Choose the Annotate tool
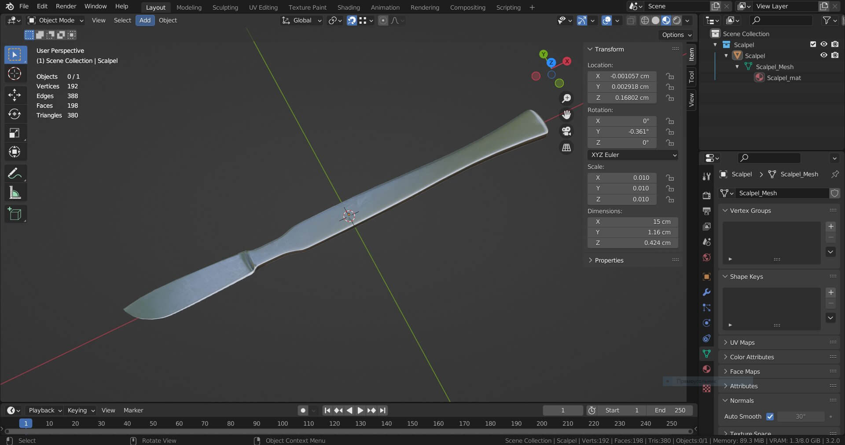 (x=15, y=173)
